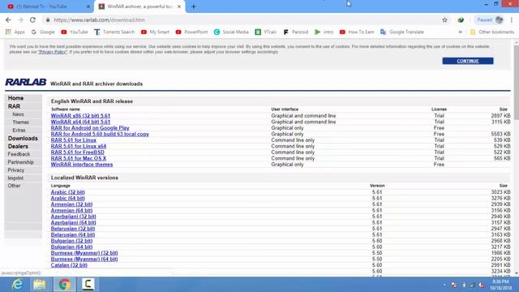
Task: Select the WinRAR archiver tab
Action: (x=139, y=6)
